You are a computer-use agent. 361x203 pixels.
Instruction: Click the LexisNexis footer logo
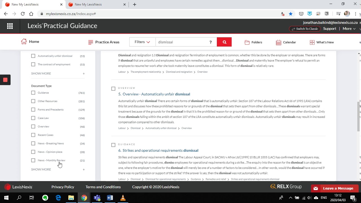click(19, 187)
